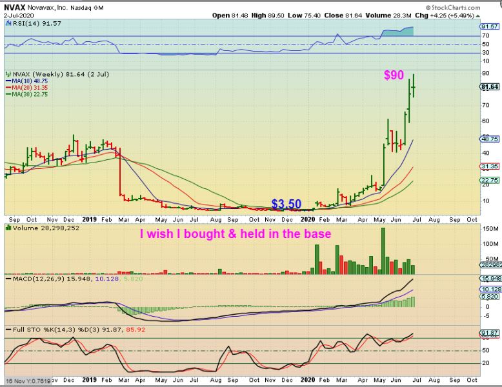Click the RSI(14) 91.57 legend text
Viewport: 502px width, 387px height.
pos(37,23)
